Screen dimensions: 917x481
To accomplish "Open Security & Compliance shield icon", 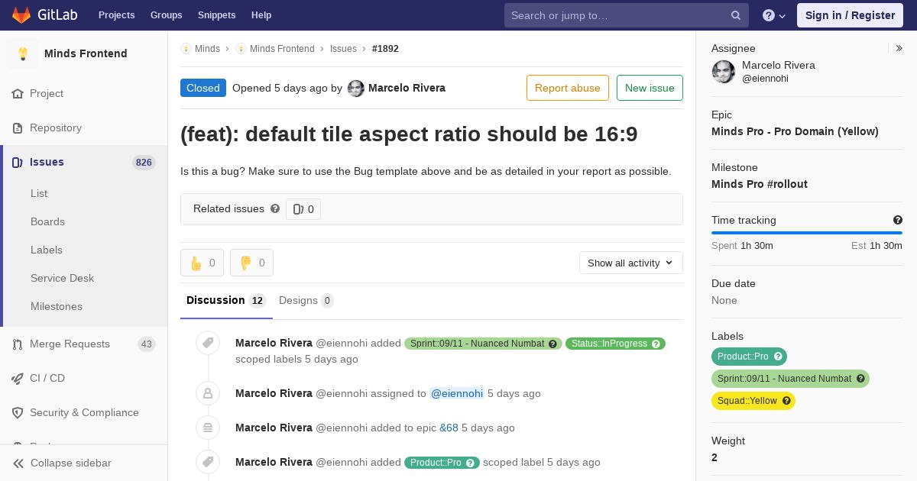I will click(x=18, y=412).
